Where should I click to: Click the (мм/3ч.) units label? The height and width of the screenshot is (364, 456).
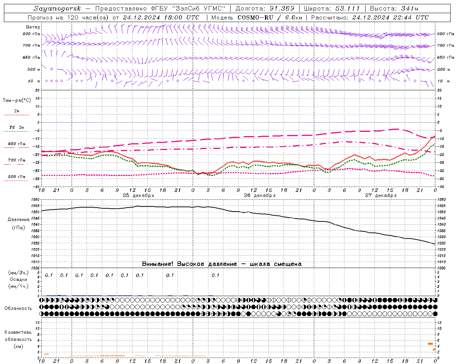18,273
